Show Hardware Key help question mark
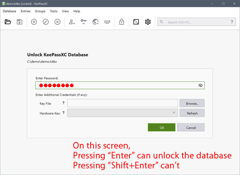This screenshot has height=175, width=240. (63, 113)
